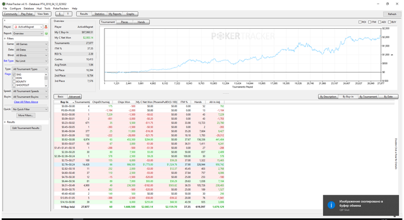Click the More Filters... button
Screen dimensions: 404x220
(x=26, y=115)
